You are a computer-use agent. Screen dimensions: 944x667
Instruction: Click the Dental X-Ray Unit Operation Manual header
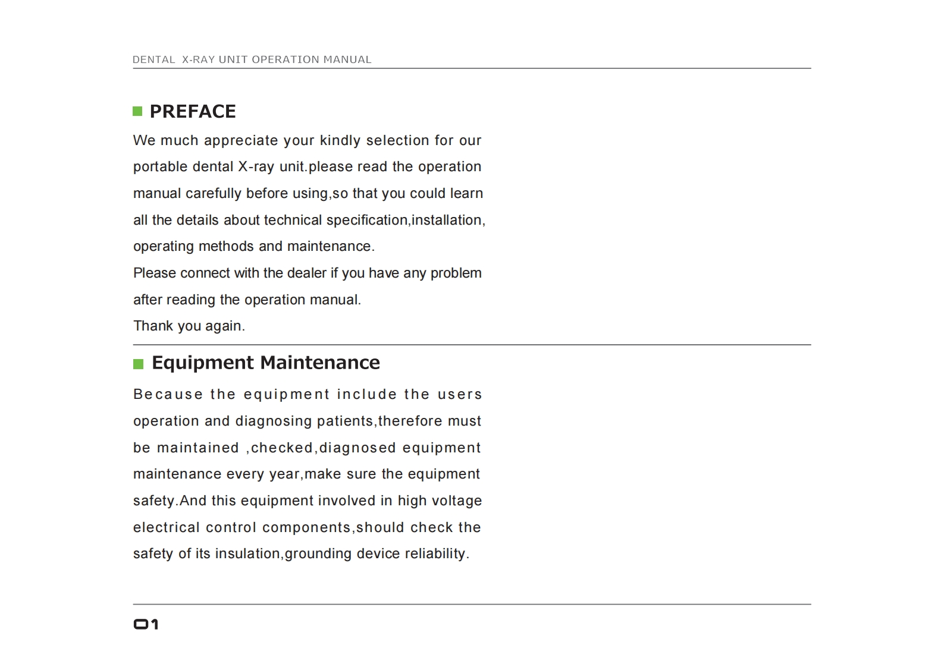[x=252, y=59]
